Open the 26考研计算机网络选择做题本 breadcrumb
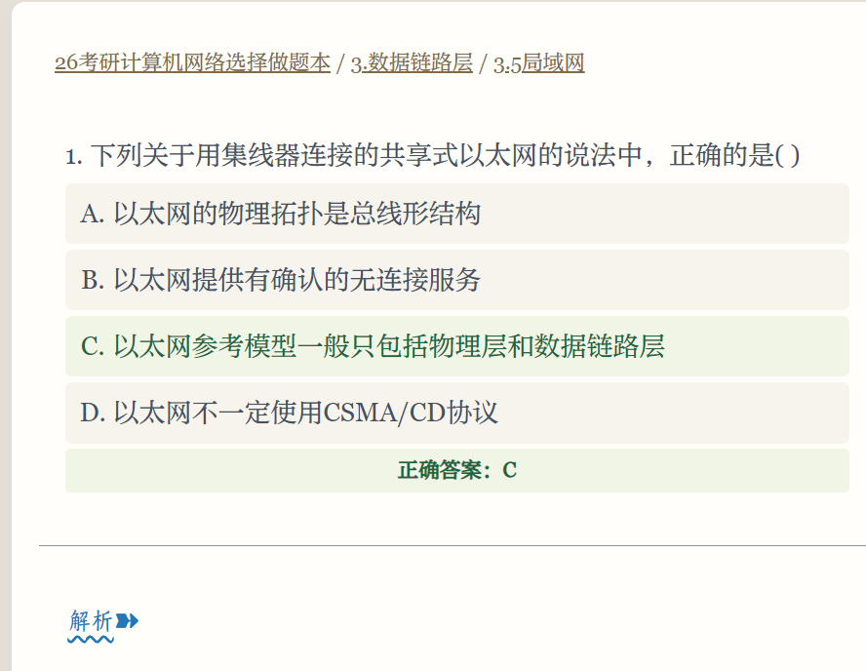The height and width of the screenshot is (671, 866). (192, 63)
